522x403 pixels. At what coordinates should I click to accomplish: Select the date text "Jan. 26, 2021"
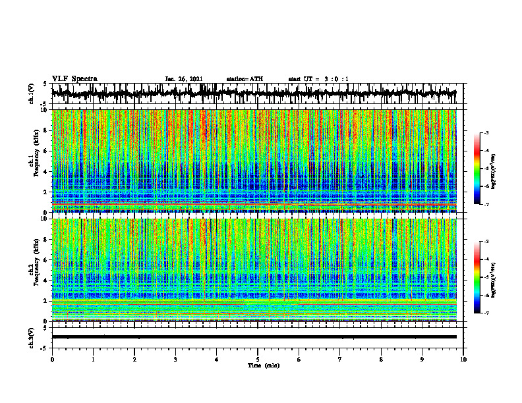184,79
